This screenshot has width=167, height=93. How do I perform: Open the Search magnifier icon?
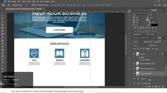[156, 5]
